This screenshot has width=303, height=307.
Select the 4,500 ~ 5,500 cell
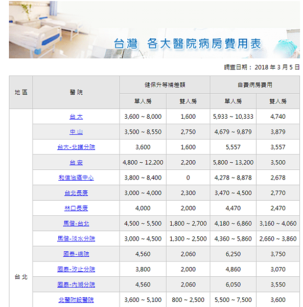[x=143, y=224]
